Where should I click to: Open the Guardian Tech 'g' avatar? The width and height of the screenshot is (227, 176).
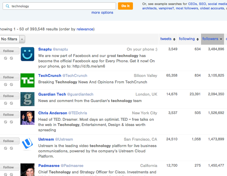pos(27,99)
